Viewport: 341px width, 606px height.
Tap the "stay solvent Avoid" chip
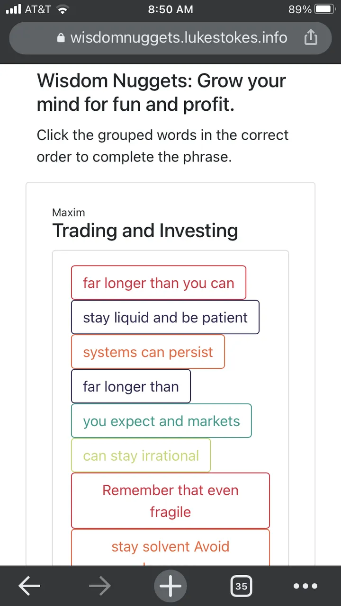click(170, 547)
